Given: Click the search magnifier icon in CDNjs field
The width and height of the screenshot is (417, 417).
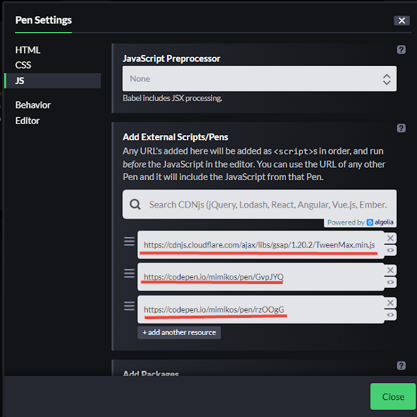Looking at the screenshot, I should click(x=135, y=204).
